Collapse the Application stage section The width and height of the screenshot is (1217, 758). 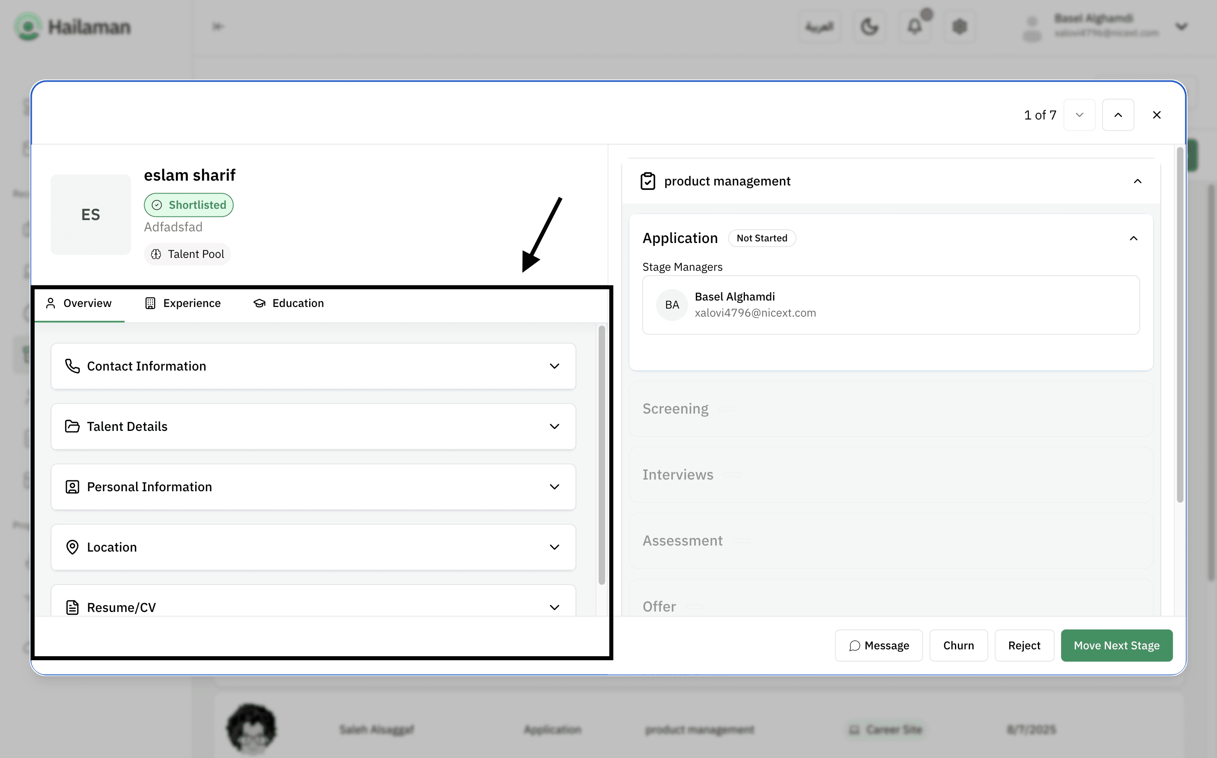[x=1133, y=238]
